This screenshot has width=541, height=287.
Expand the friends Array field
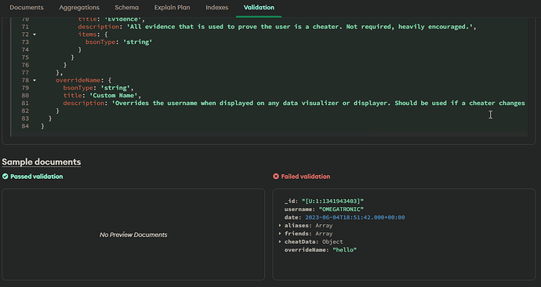[x=280, y=234]
